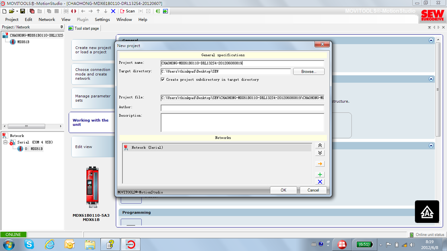Screen dimensions: 447x251
Task: Collapse the Serial (COM 4 USB) tree node
Action: coord(5,142)
